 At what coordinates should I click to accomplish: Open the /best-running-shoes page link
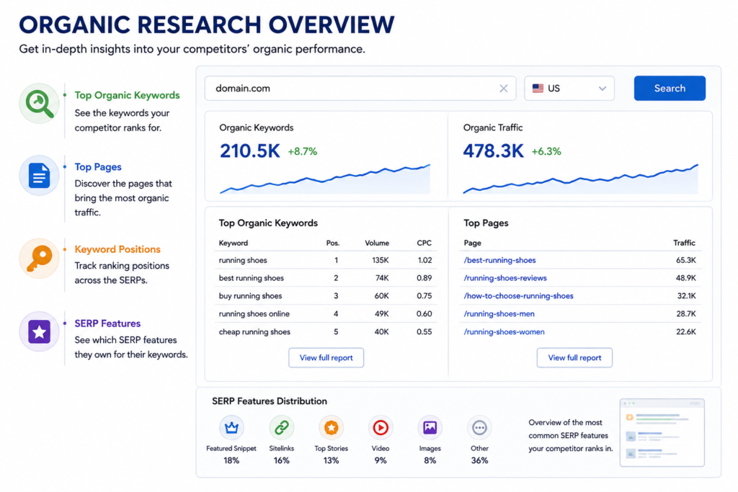[499, 260]
